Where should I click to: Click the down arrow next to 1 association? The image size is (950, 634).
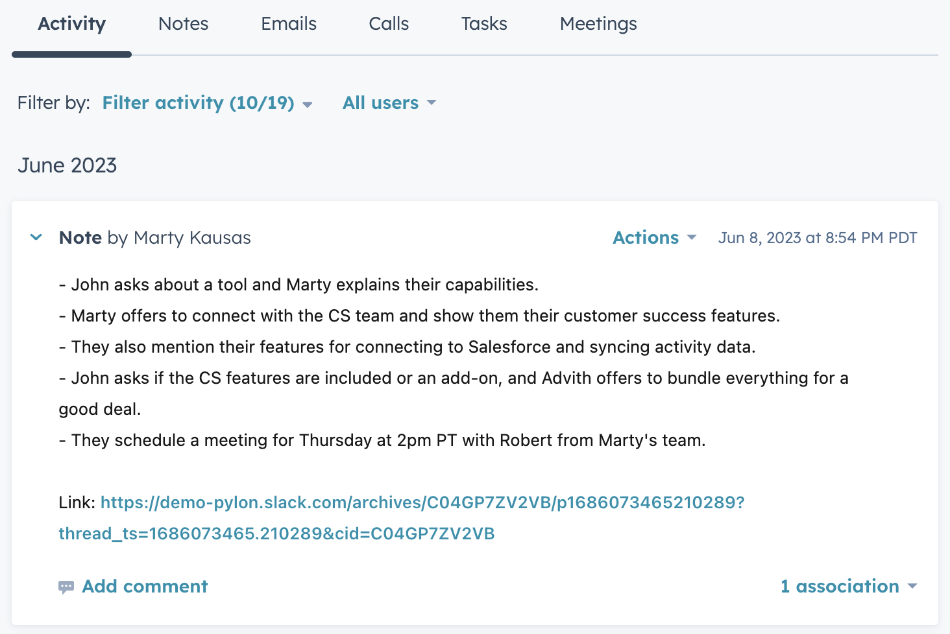pyautogui.click(x=912, y=586)
